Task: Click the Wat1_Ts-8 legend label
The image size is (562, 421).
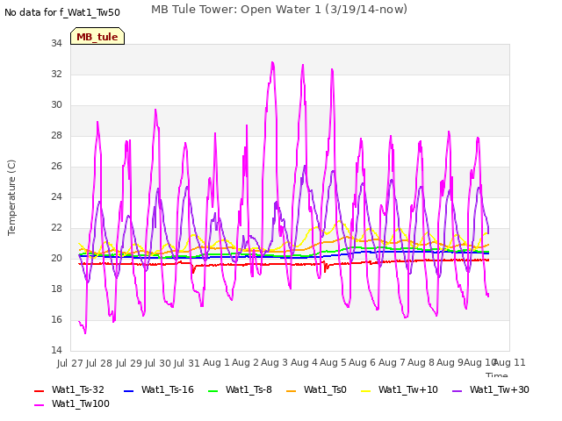Action: point(249,389)
